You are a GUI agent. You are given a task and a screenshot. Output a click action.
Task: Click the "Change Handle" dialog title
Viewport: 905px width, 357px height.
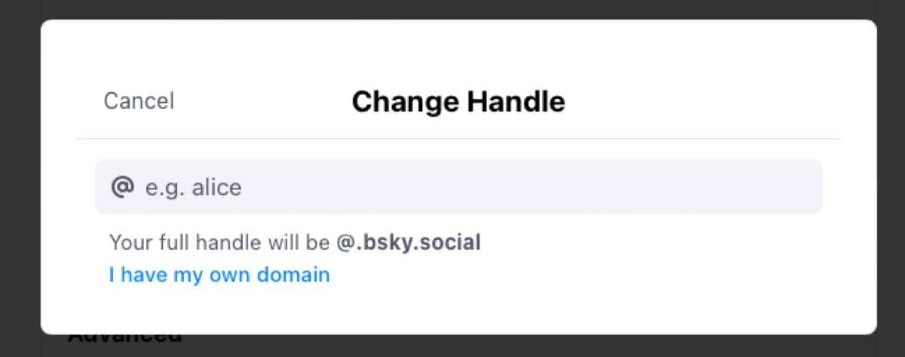(x=458, y=102)
